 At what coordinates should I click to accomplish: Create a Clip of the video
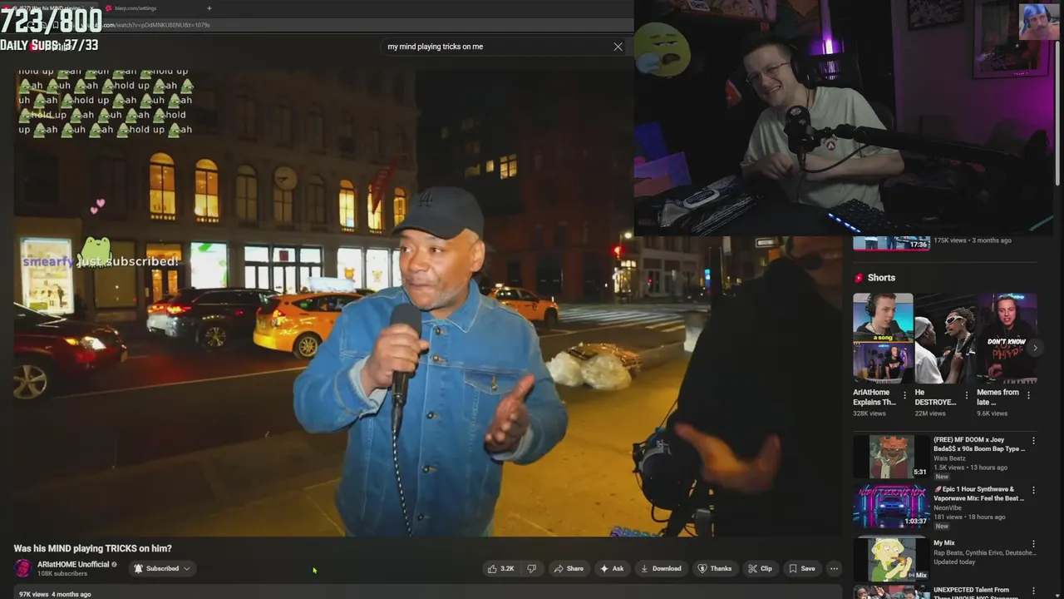[760, 569]
